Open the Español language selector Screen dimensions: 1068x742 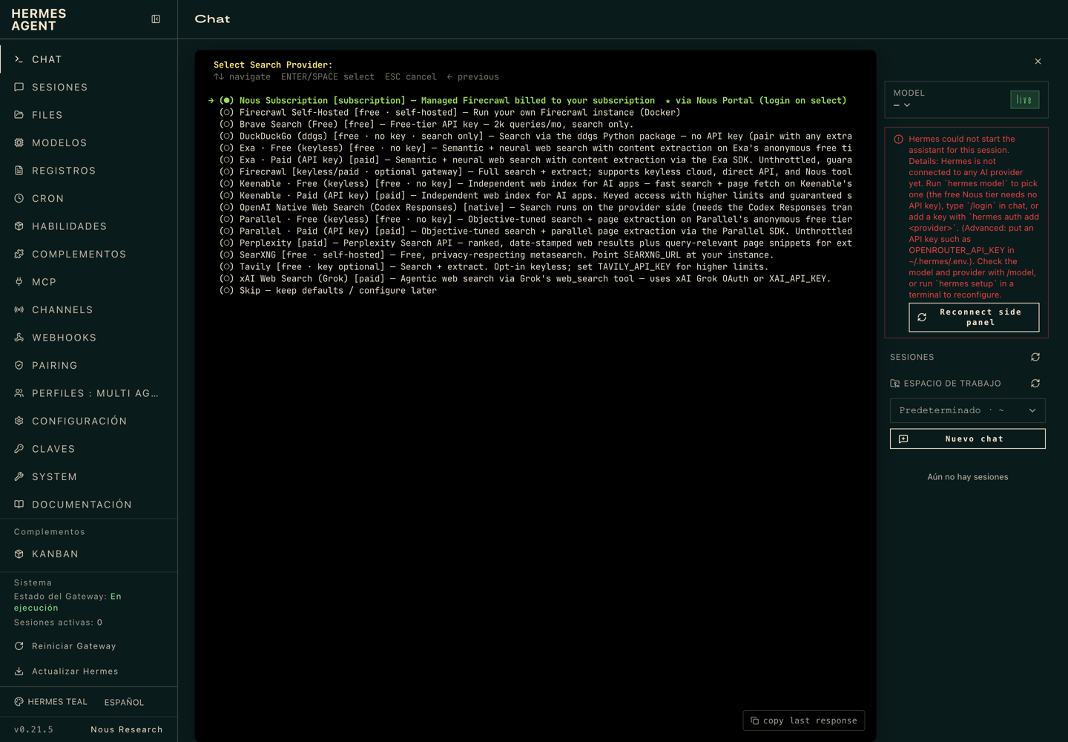[x=124, y=702]
